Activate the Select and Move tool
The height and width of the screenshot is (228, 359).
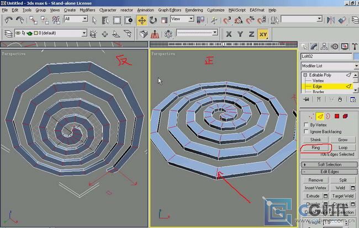(x=142, y=20)
